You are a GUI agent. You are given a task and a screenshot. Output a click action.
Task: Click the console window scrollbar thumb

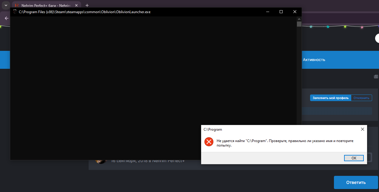point(299,24)
